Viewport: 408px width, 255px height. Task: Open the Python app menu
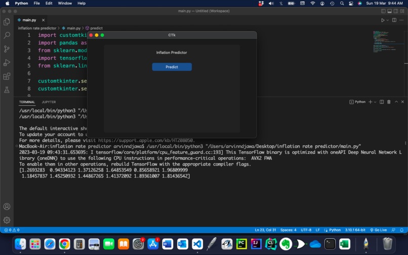pyautogui.click(x=21, y=4)
